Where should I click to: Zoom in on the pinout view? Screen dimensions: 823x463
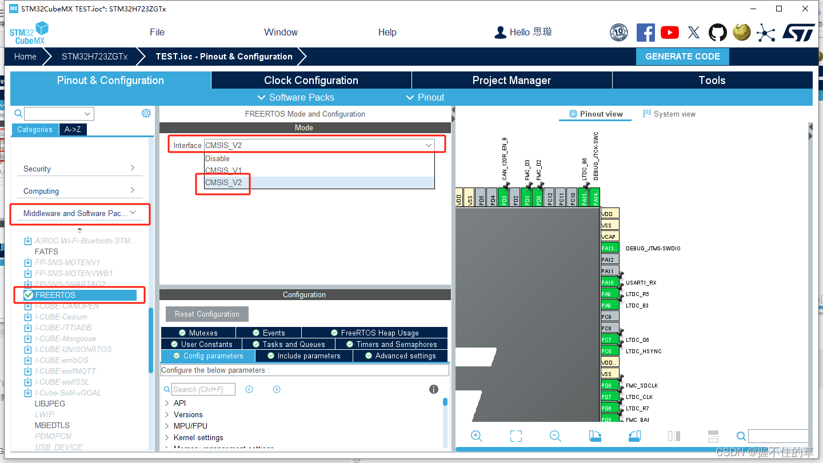476,436
